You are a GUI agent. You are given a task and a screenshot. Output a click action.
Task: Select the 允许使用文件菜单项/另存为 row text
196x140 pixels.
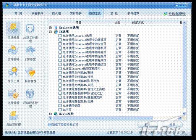[x=81, y=81]
